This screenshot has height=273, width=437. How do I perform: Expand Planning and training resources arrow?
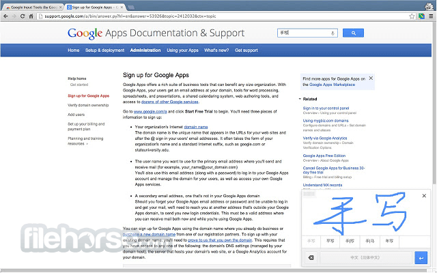click(x=87, y=144)
